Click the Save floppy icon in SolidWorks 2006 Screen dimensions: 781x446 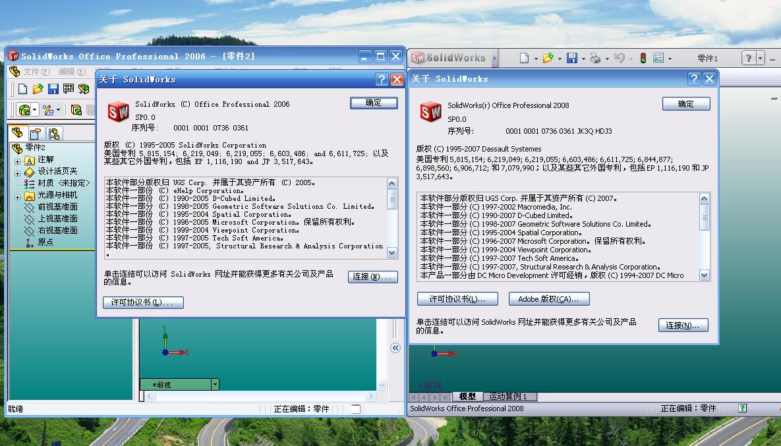coord(53,88)
